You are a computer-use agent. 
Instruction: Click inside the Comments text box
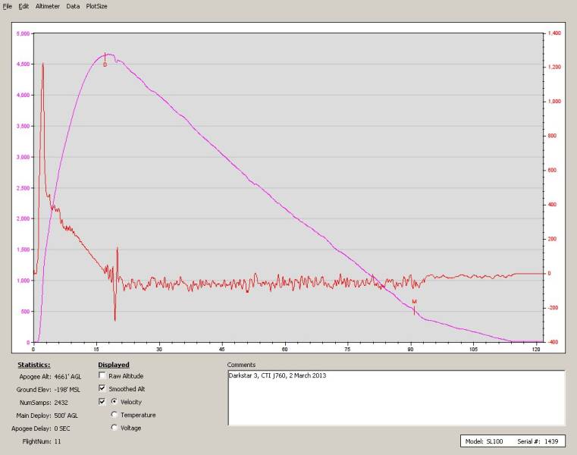tap(395, 397)
